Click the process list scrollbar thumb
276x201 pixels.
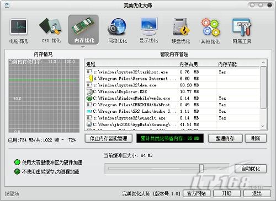tap(263, 88)
